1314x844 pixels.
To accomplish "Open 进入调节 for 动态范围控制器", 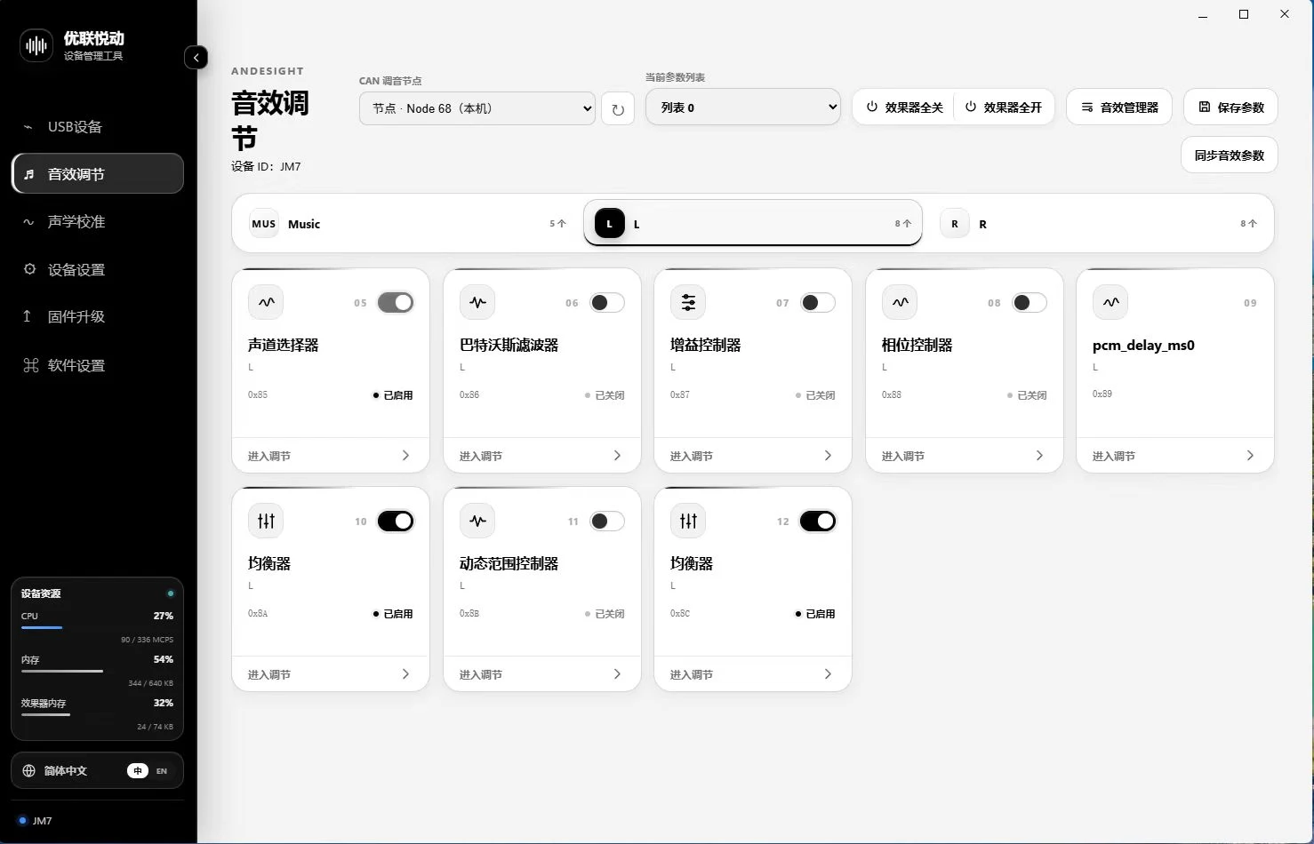I will coord(541,674).
